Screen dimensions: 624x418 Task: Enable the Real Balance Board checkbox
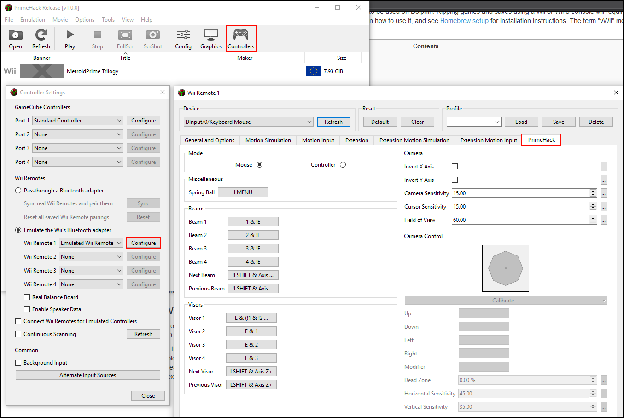pyautogui.click(x=27, y=297)
